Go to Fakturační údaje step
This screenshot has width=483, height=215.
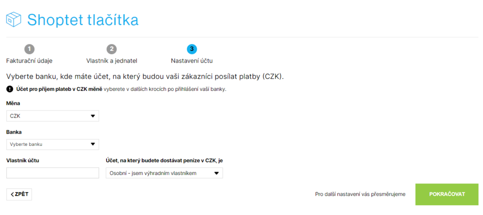tap(29, 61)
